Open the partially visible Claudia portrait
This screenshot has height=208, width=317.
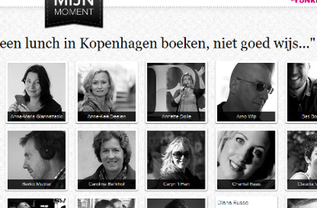(302, 160)
